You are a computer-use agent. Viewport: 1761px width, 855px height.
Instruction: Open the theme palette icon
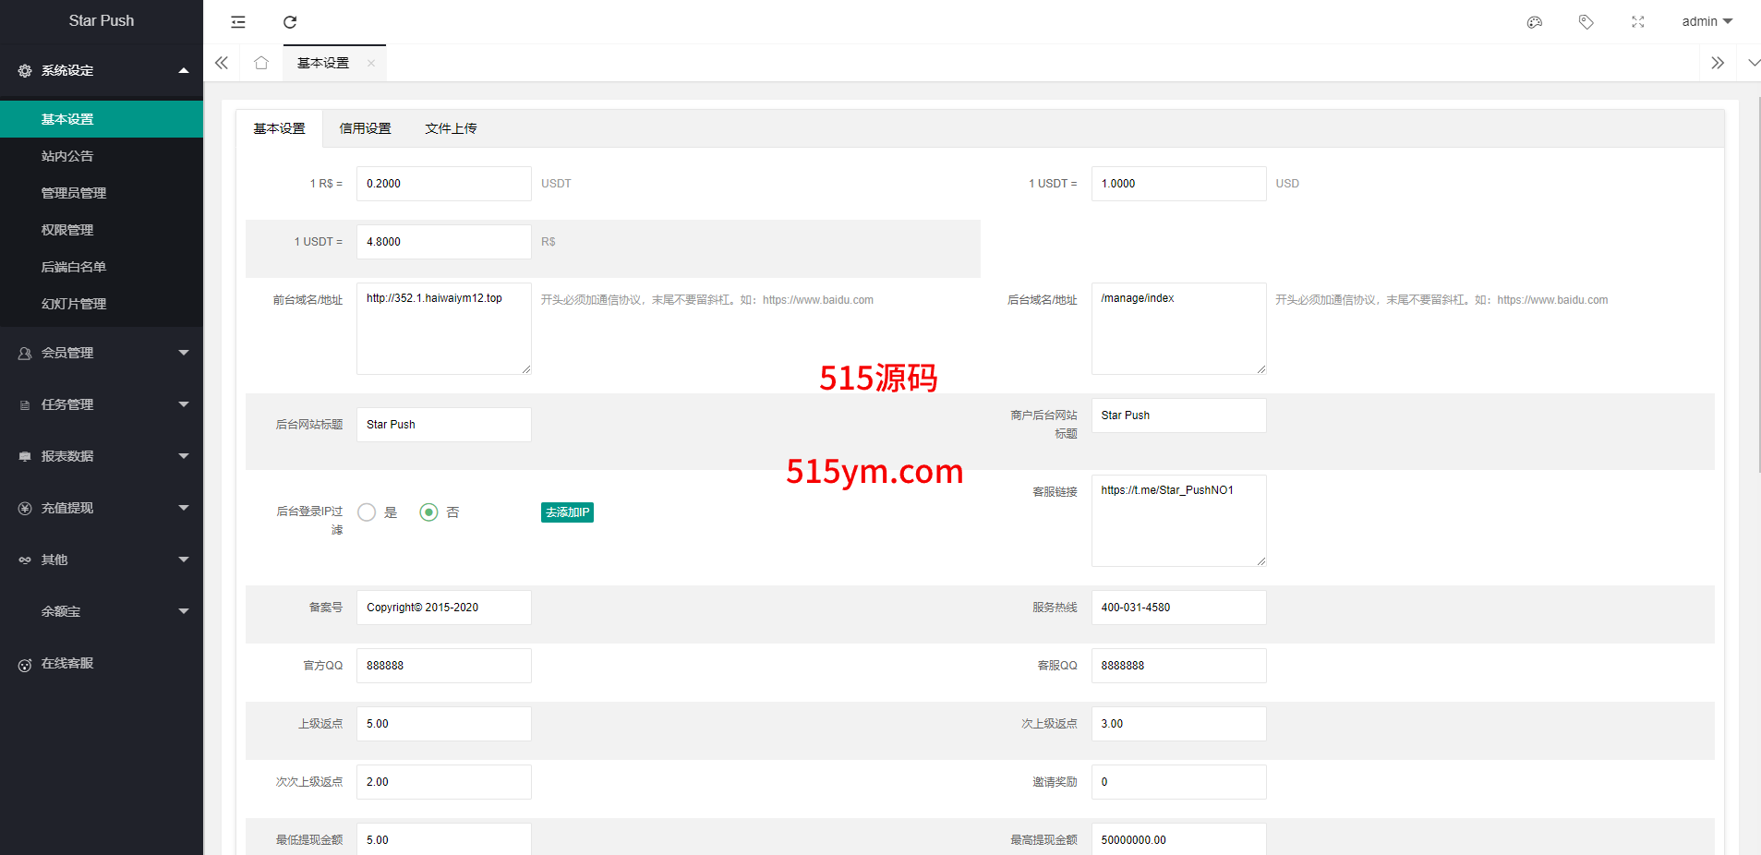1534,22
